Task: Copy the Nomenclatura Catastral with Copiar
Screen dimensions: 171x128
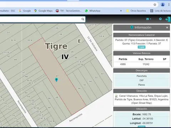Action: [x=141, y=47]
